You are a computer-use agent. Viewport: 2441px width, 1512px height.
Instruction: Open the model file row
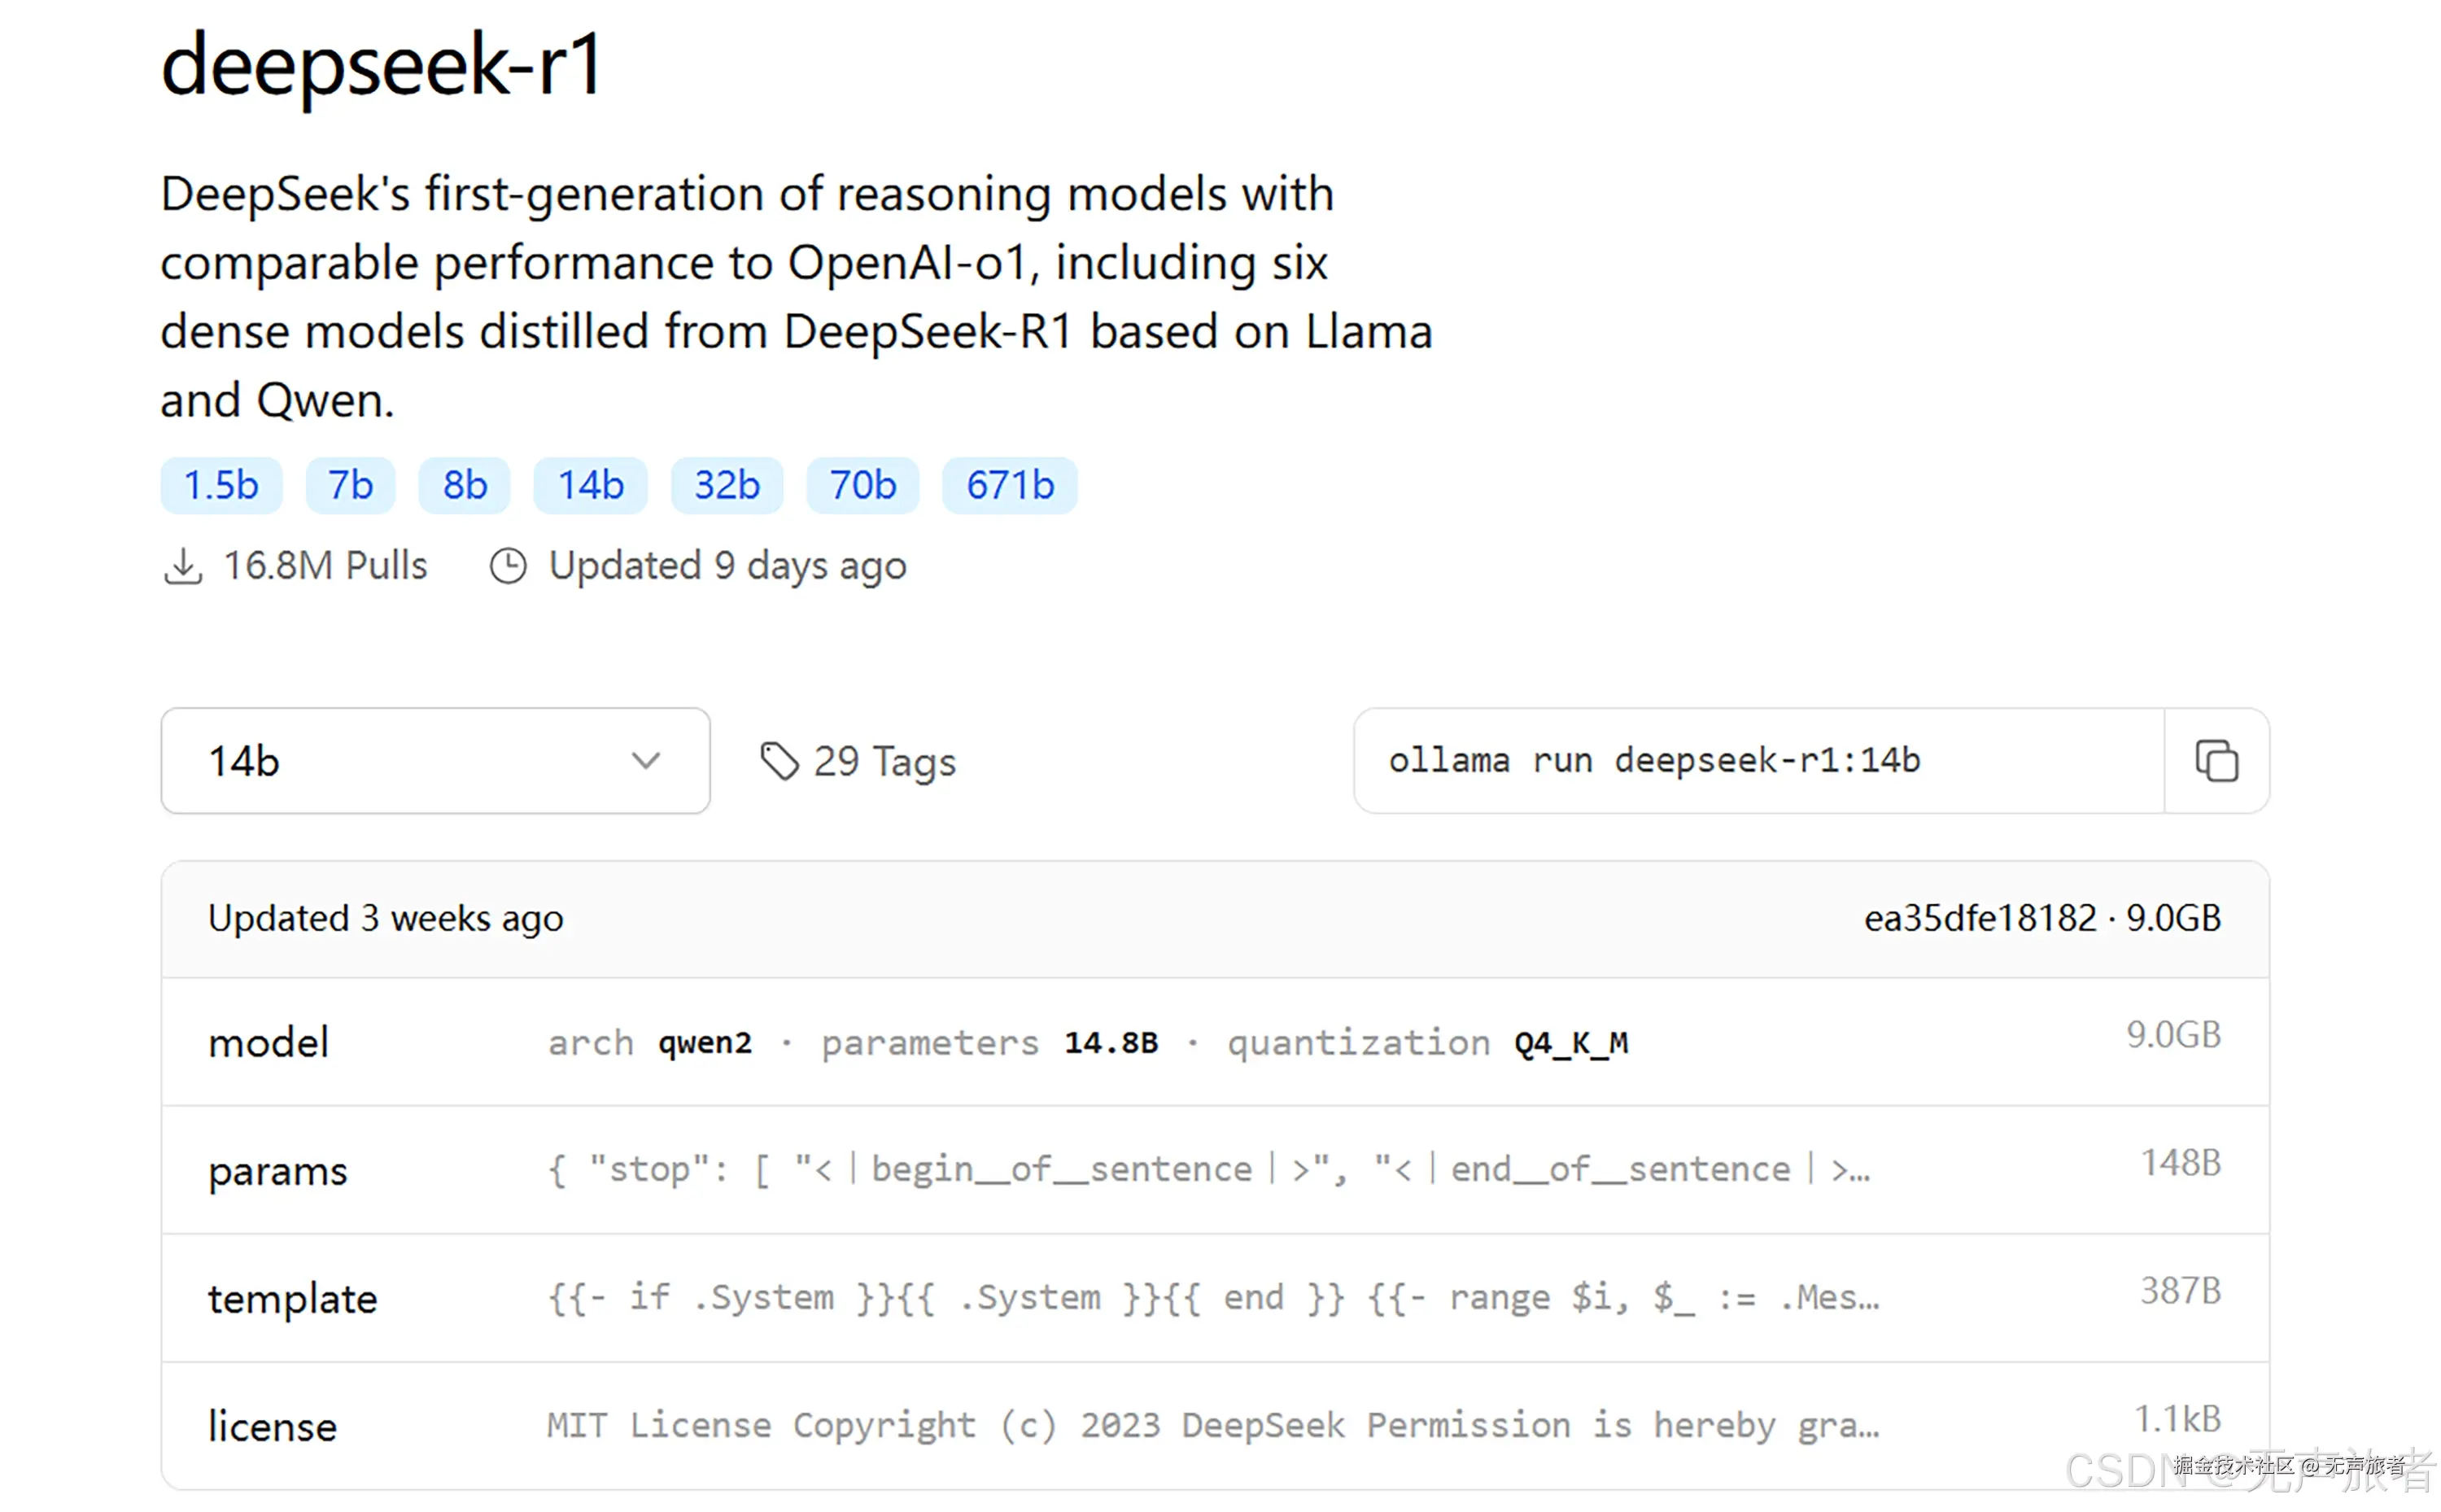(x=1215, y=1042)
